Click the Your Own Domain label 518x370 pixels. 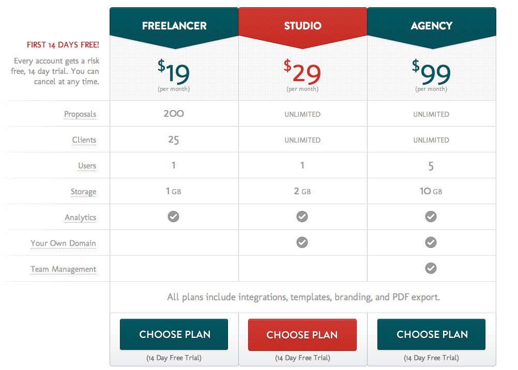[63, 243]
